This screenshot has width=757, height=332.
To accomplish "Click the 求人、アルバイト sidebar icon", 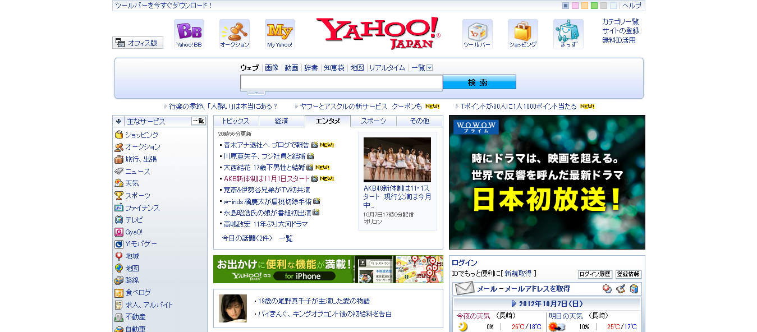I will point(119,305).
